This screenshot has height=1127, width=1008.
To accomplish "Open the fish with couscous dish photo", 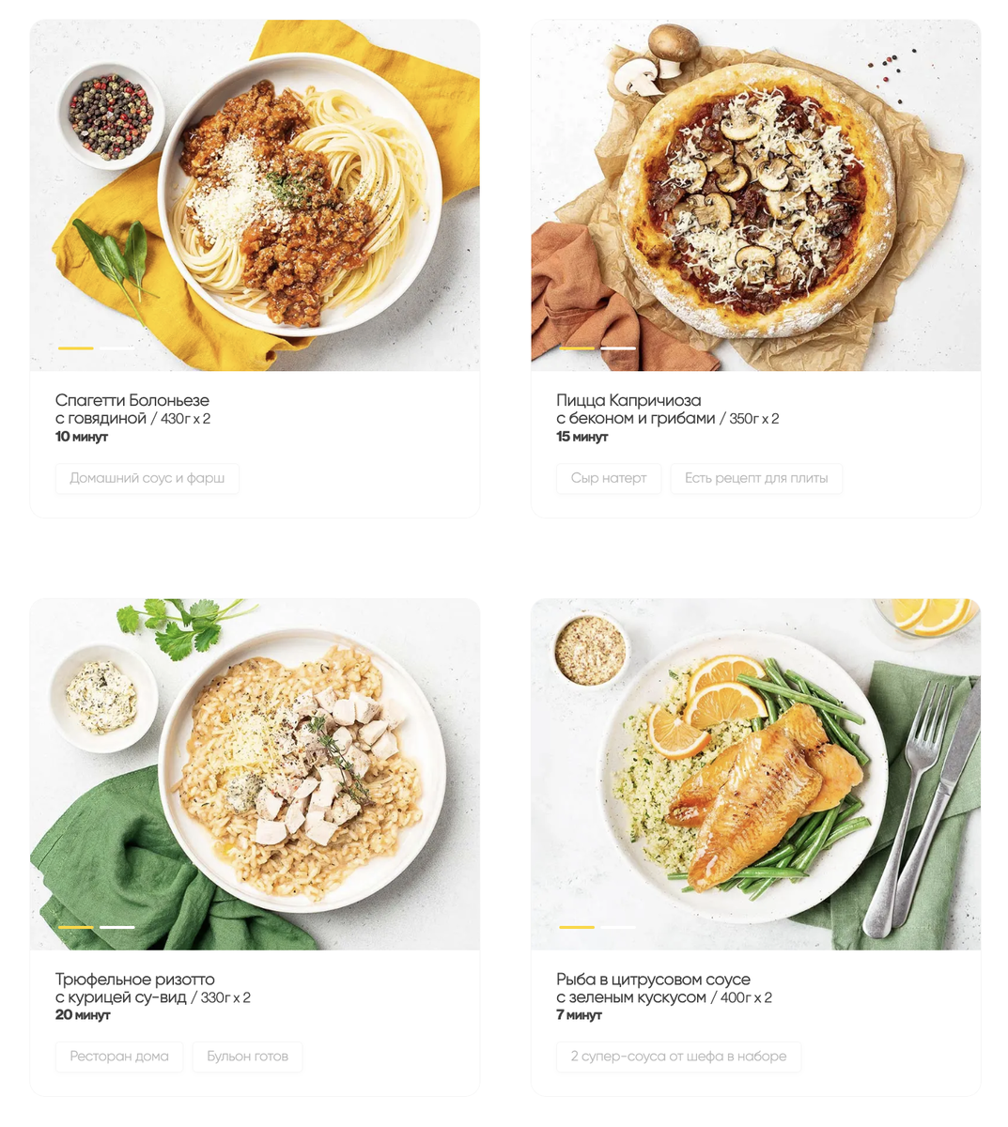I will point(755,774).
